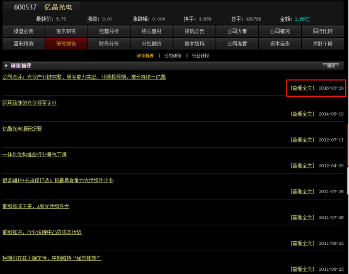Open the 财务分析 tab

(x=109, y=44)
